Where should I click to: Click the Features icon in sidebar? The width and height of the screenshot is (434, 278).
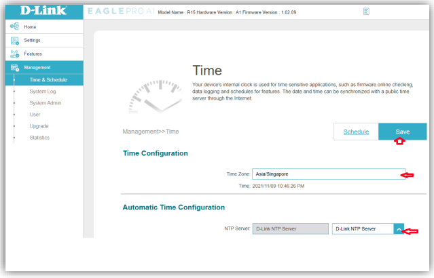click(x=13, y=54)
